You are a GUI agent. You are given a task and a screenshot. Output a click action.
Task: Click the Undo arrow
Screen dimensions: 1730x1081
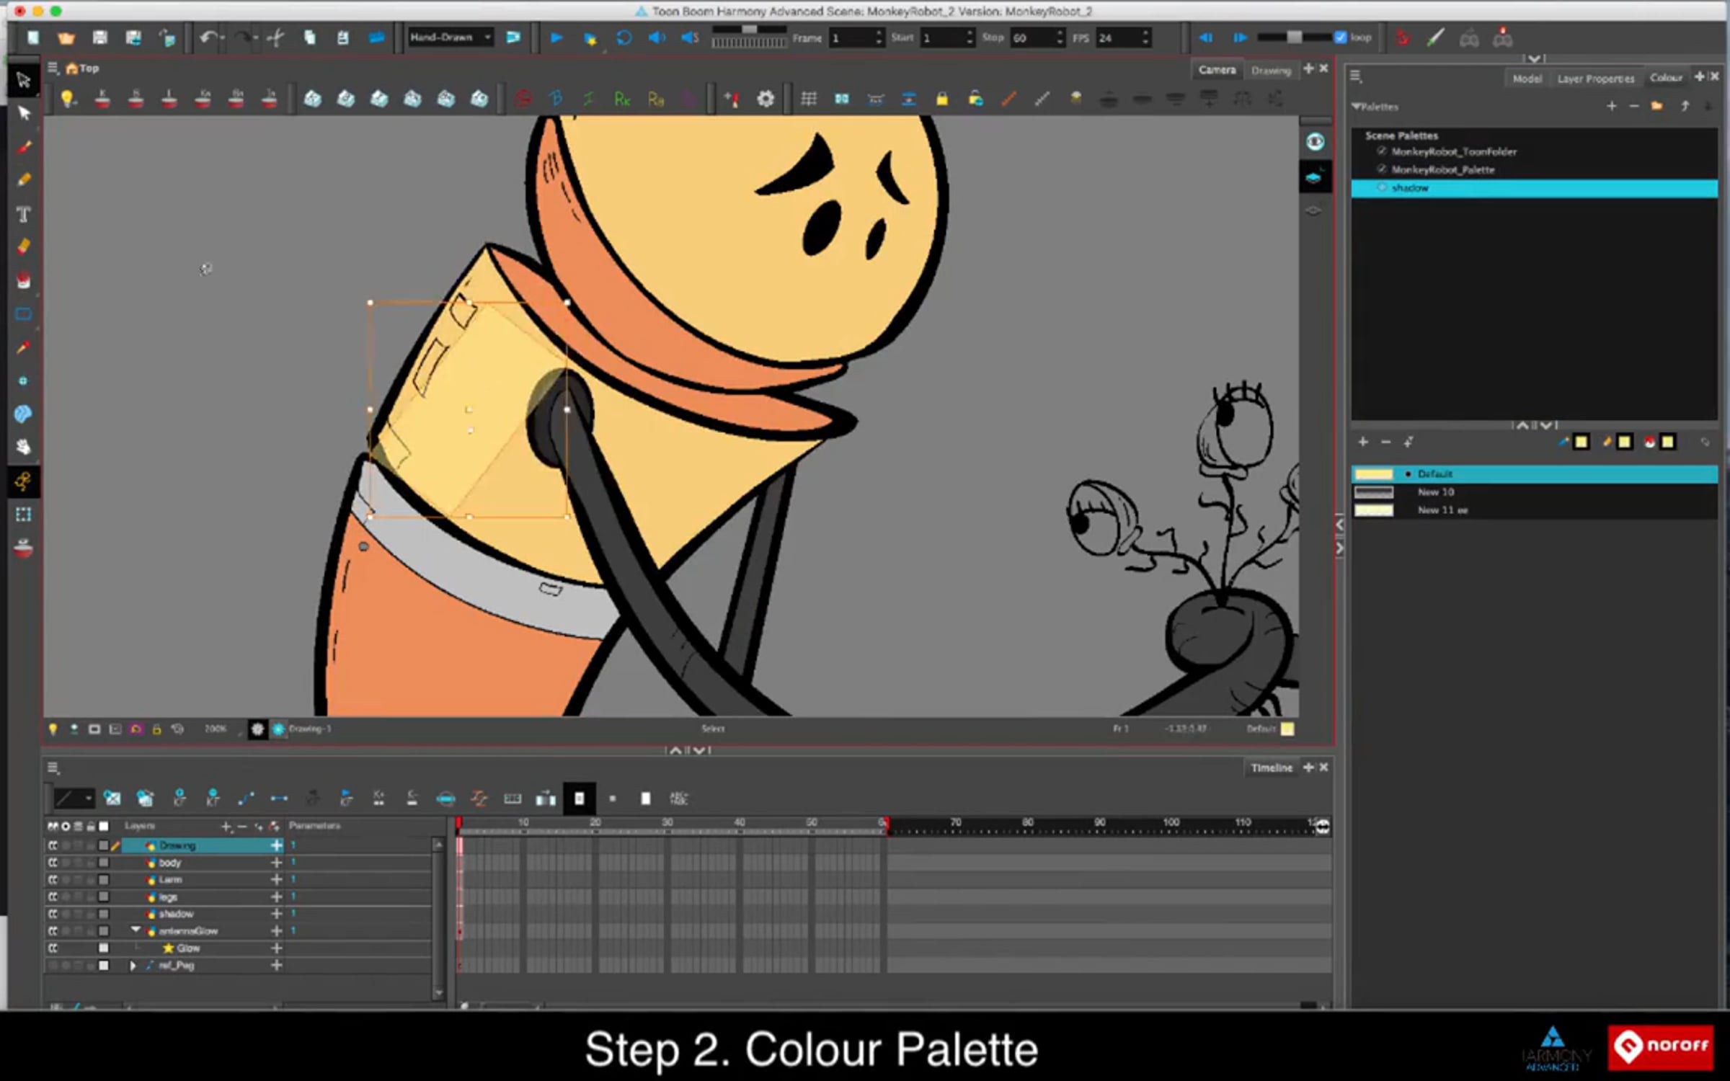coord(208,37)
